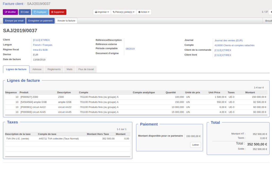Sort lines by Produit column header

coord(24,92)
